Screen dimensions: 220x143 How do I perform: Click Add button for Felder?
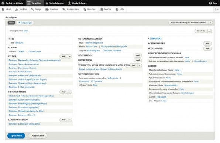(x=64, y=56)
